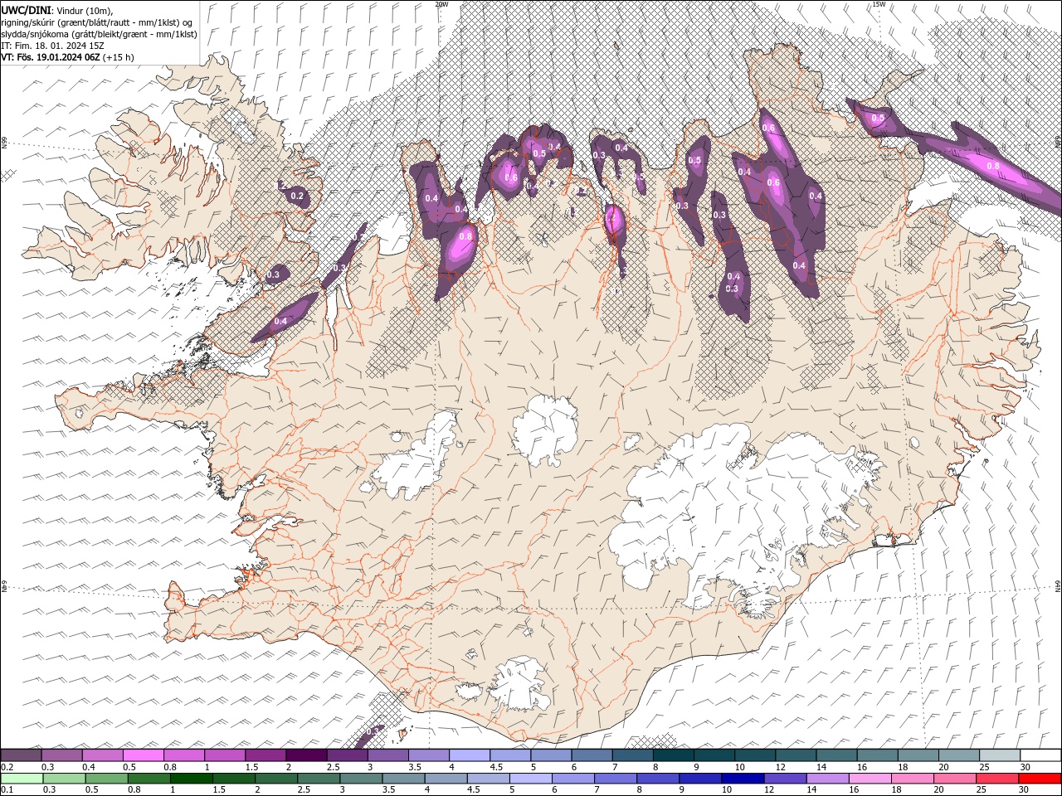Select the palest green 0.1 swatch in lower legend

coord(22,779)
